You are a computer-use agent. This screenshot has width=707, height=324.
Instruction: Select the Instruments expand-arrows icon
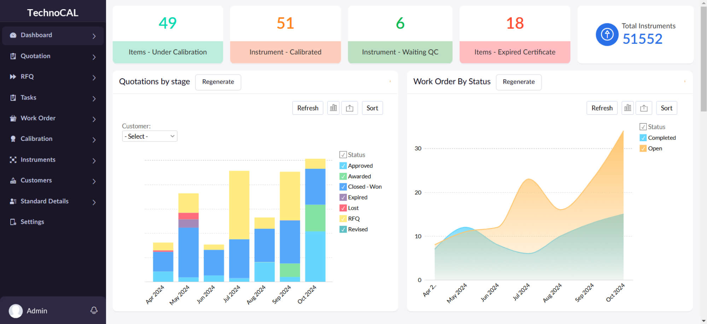pos(13,160)
